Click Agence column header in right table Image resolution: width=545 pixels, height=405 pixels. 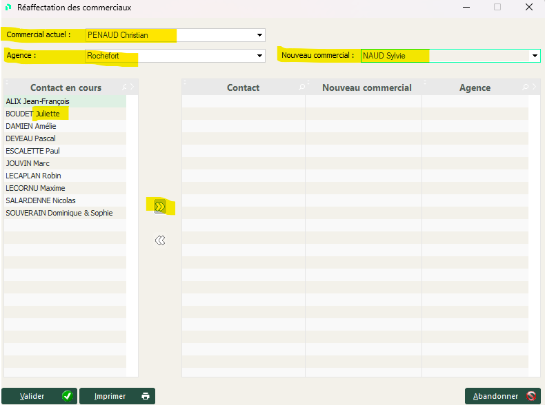point(475,87)
